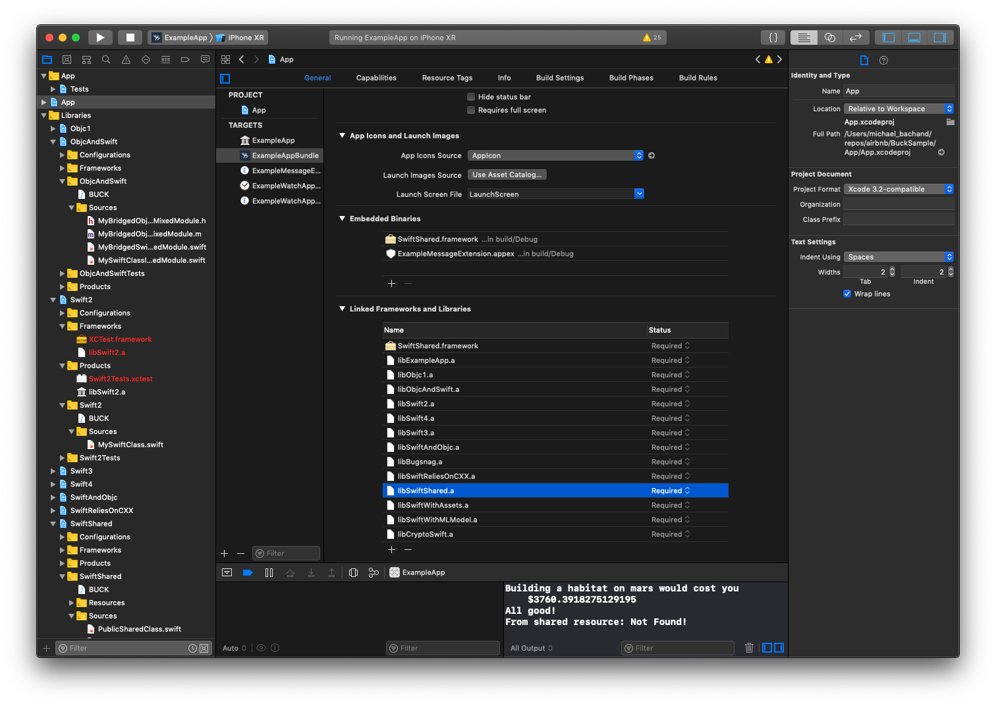Screen dimensions: 996x706
Task: Click the Organization input field
Action: (x=899, y=204)
